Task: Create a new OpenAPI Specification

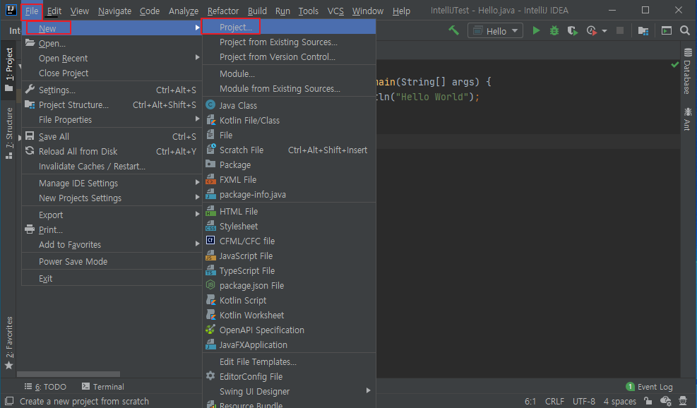Action: (289, 330)
